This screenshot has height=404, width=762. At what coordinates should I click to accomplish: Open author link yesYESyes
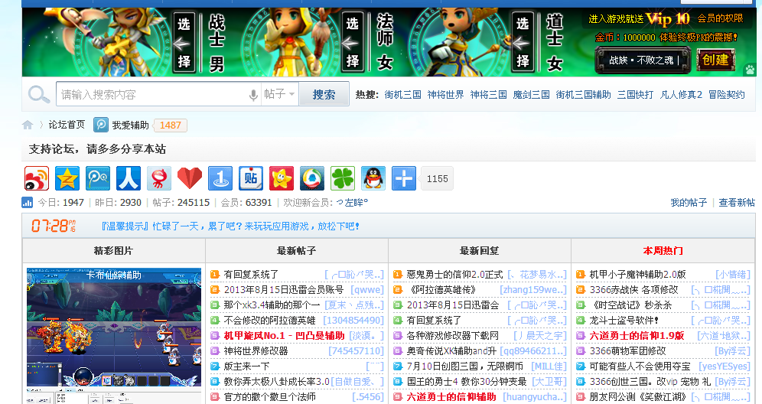pyautogui.click(x=725, y=367)
